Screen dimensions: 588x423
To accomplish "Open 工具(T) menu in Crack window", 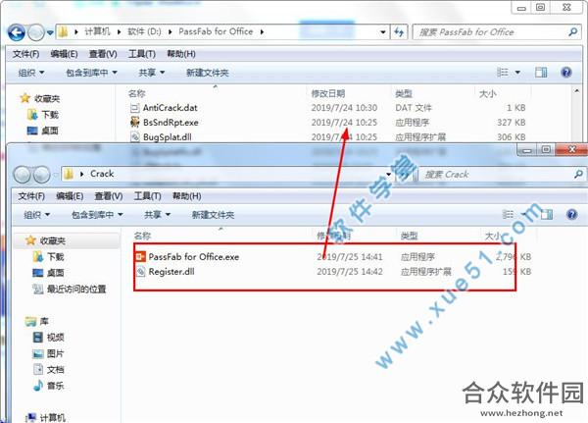I will coord(147,196).
